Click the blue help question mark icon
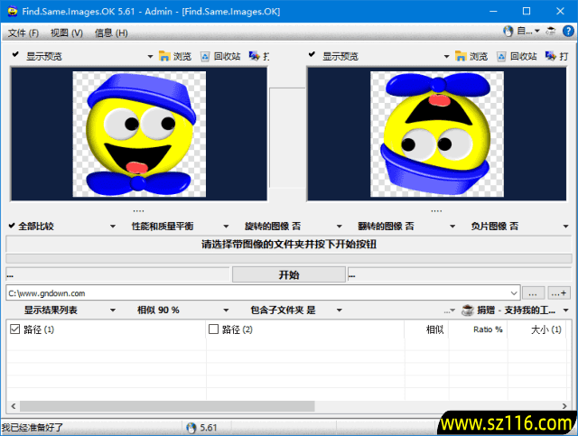Image resolution: width=578 pixels, height=436 pixels. point(568,32)
